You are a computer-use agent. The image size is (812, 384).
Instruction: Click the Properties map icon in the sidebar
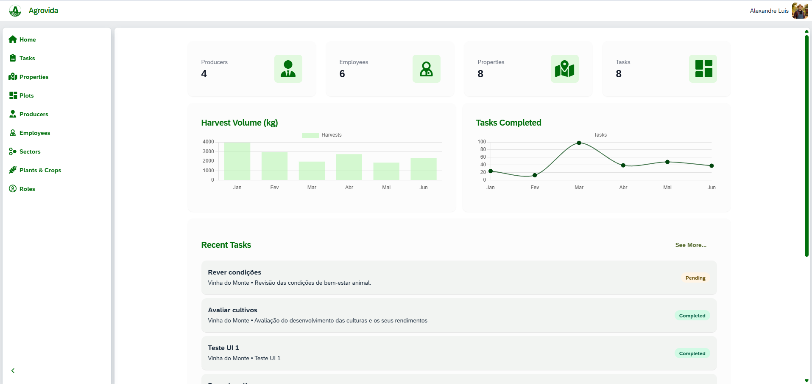13,77
